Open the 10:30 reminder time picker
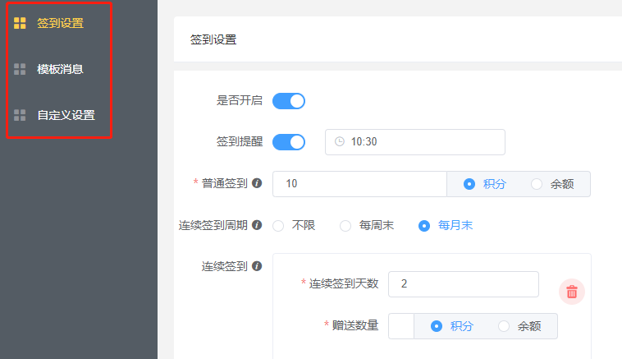The height and width of the screenshot is (359, 622). [415, 142]
